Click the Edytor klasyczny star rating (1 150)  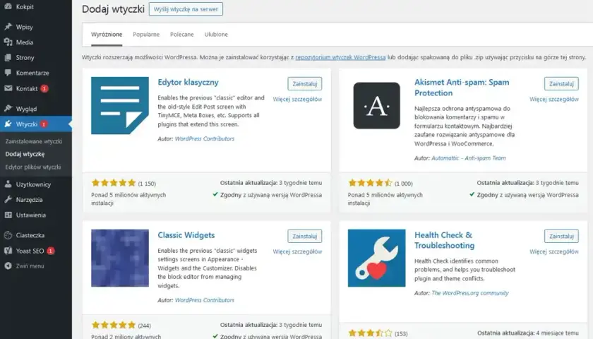pos(114,183)
